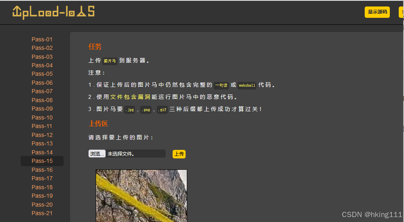
Task: Open the 显示源码 button
Action: pos(377,12)
